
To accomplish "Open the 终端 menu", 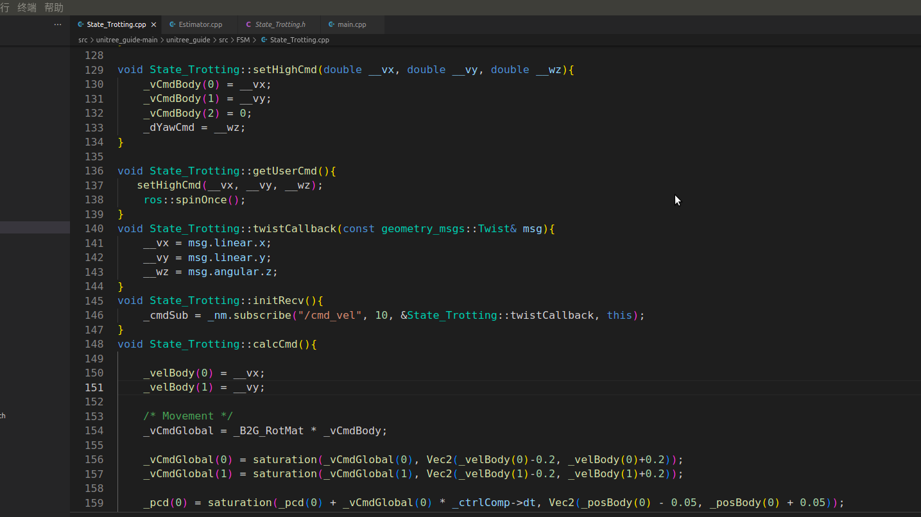I will [x=26, y=7].
